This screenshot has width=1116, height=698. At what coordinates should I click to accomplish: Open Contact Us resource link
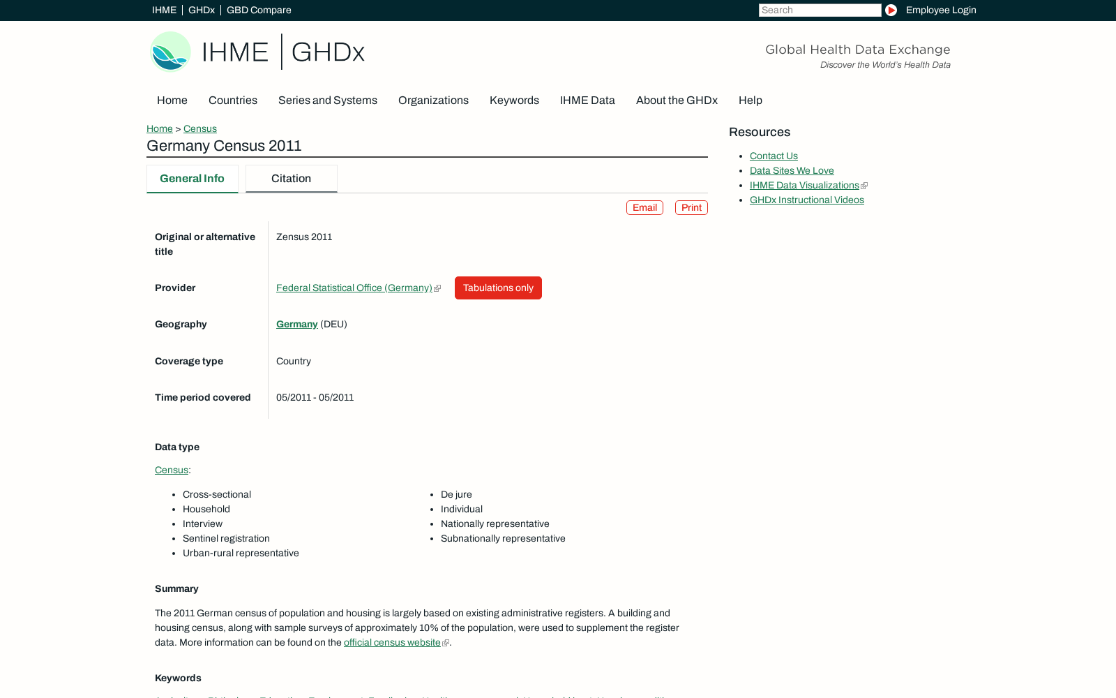coord(774,156)
